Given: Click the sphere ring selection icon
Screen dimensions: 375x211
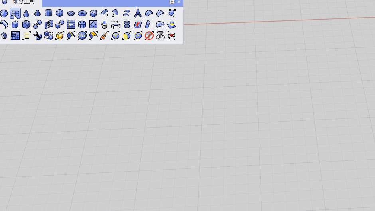Looking at the screenshot, I should tap(82, 35).
